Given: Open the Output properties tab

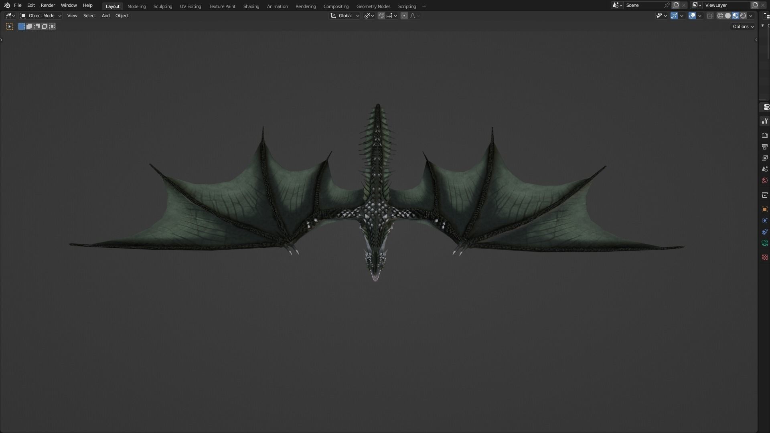Looking at the screenshot, I should (765, 147).
